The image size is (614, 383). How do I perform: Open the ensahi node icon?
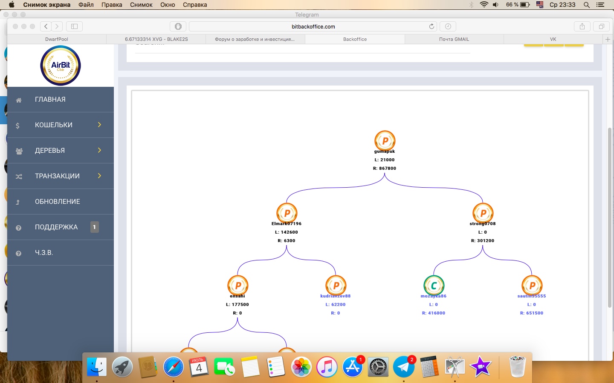tap(237, 285)
